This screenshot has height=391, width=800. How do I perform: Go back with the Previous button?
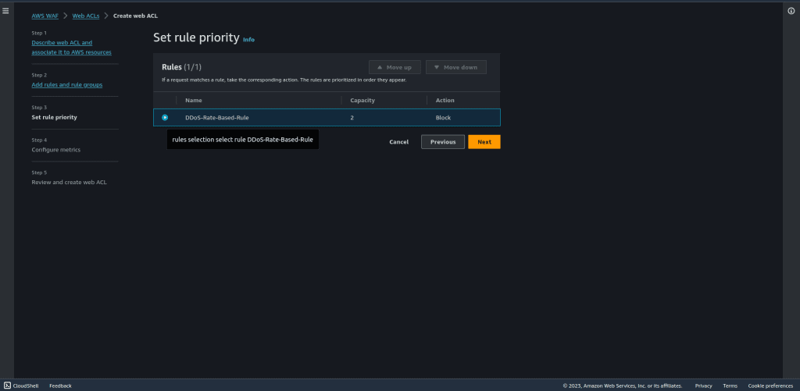tap(443, 142)
